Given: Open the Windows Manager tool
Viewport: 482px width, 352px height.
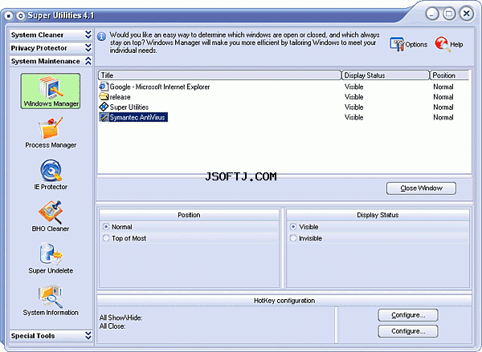Looking at the screenshot, I should pos(51,91).
